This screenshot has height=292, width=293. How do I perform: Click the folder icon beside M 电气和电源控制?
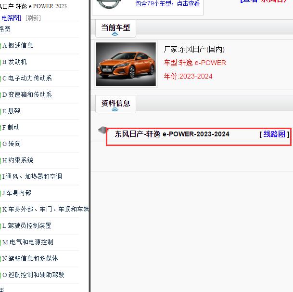tap(0, 242)
